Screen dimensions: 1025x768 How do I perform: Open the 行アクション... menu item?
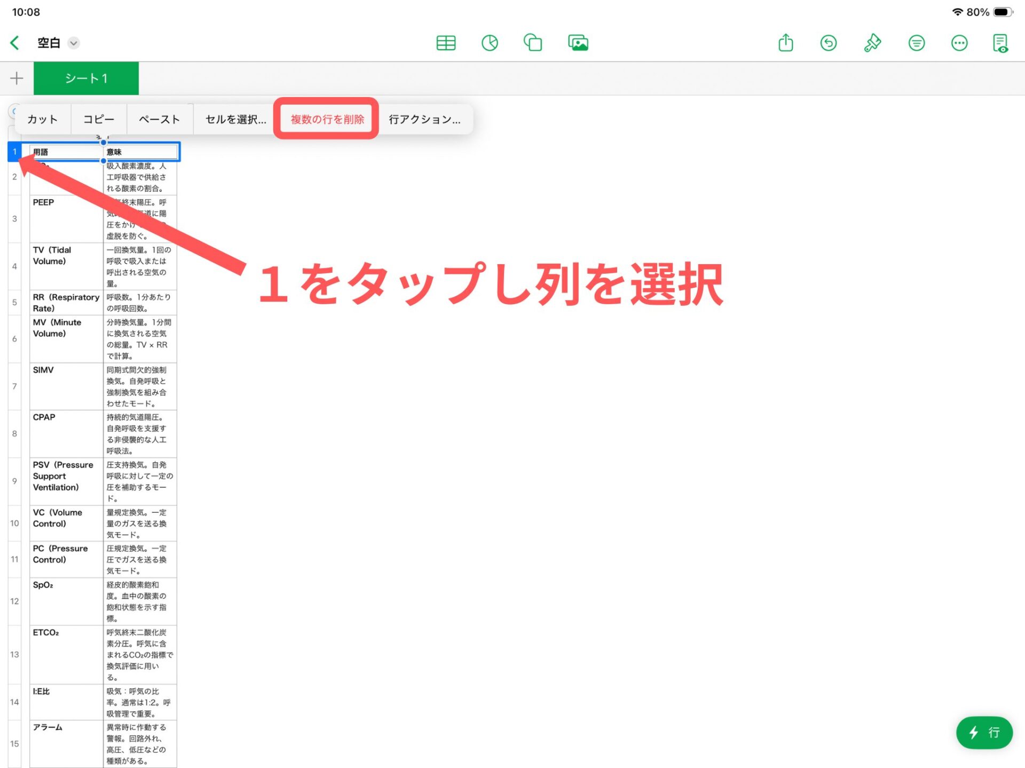coord(424,119)
